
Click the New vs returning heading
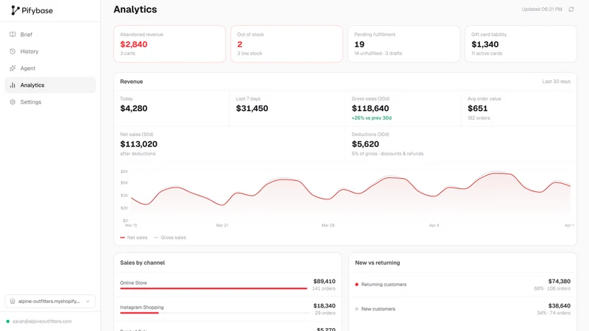coord(378,263)
